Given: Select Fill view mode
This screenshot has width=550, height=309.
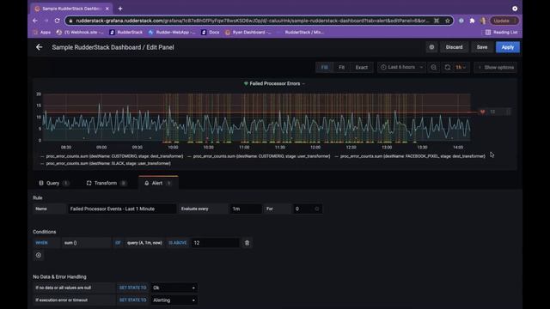Looking at the screenshot, I should [325, 67].
